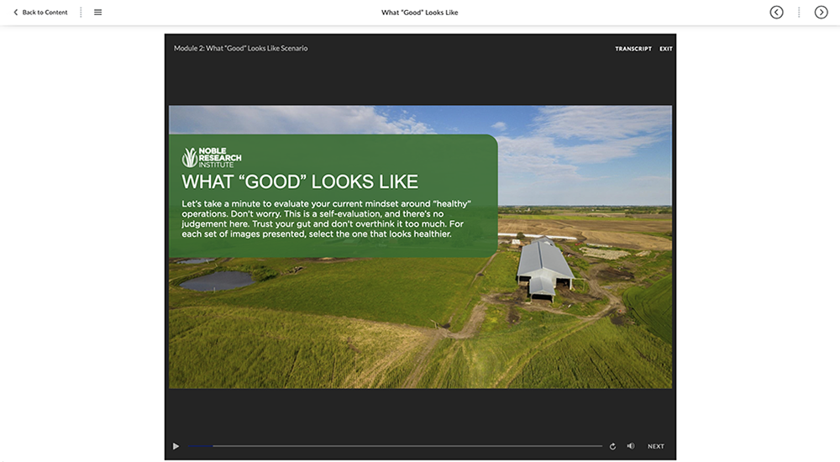Viewport: 840px width, 462px height.
Task: Click the back chevron beside Back to Content
Action: click(x=15, y=13)
